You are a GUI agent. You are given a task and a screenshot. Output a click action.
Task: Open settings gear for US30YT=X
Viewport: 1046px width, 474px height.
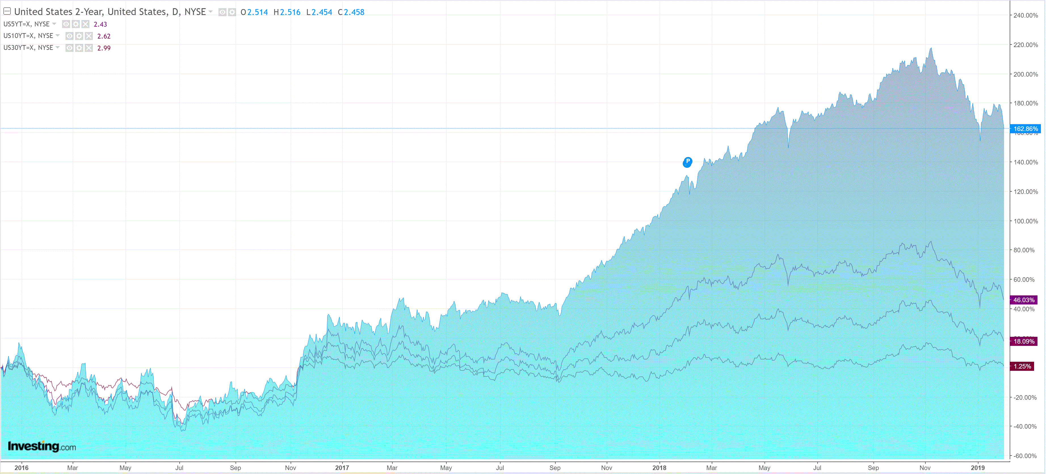coord(79,48)
